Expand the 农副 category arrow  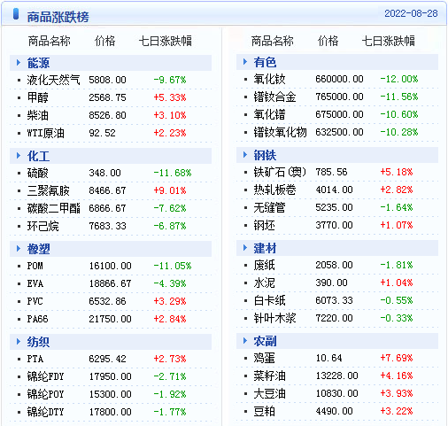click(245, 341)
